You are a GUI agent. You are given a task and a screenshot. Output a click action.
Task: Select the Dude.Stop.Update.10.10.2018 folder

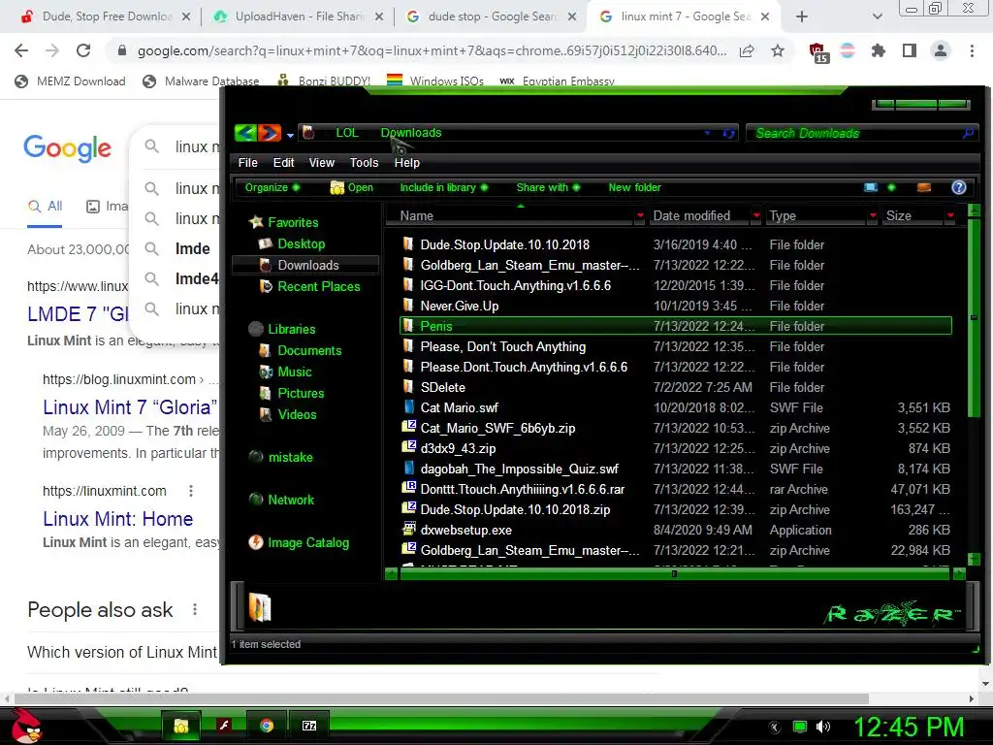pyautogui.click(x=504, y=244)
